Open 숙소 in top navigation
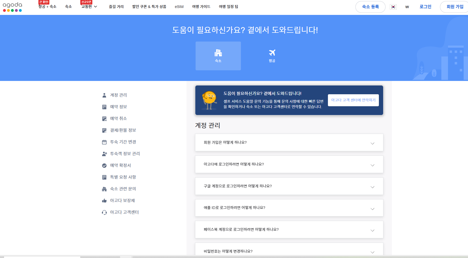 (69, 7)
